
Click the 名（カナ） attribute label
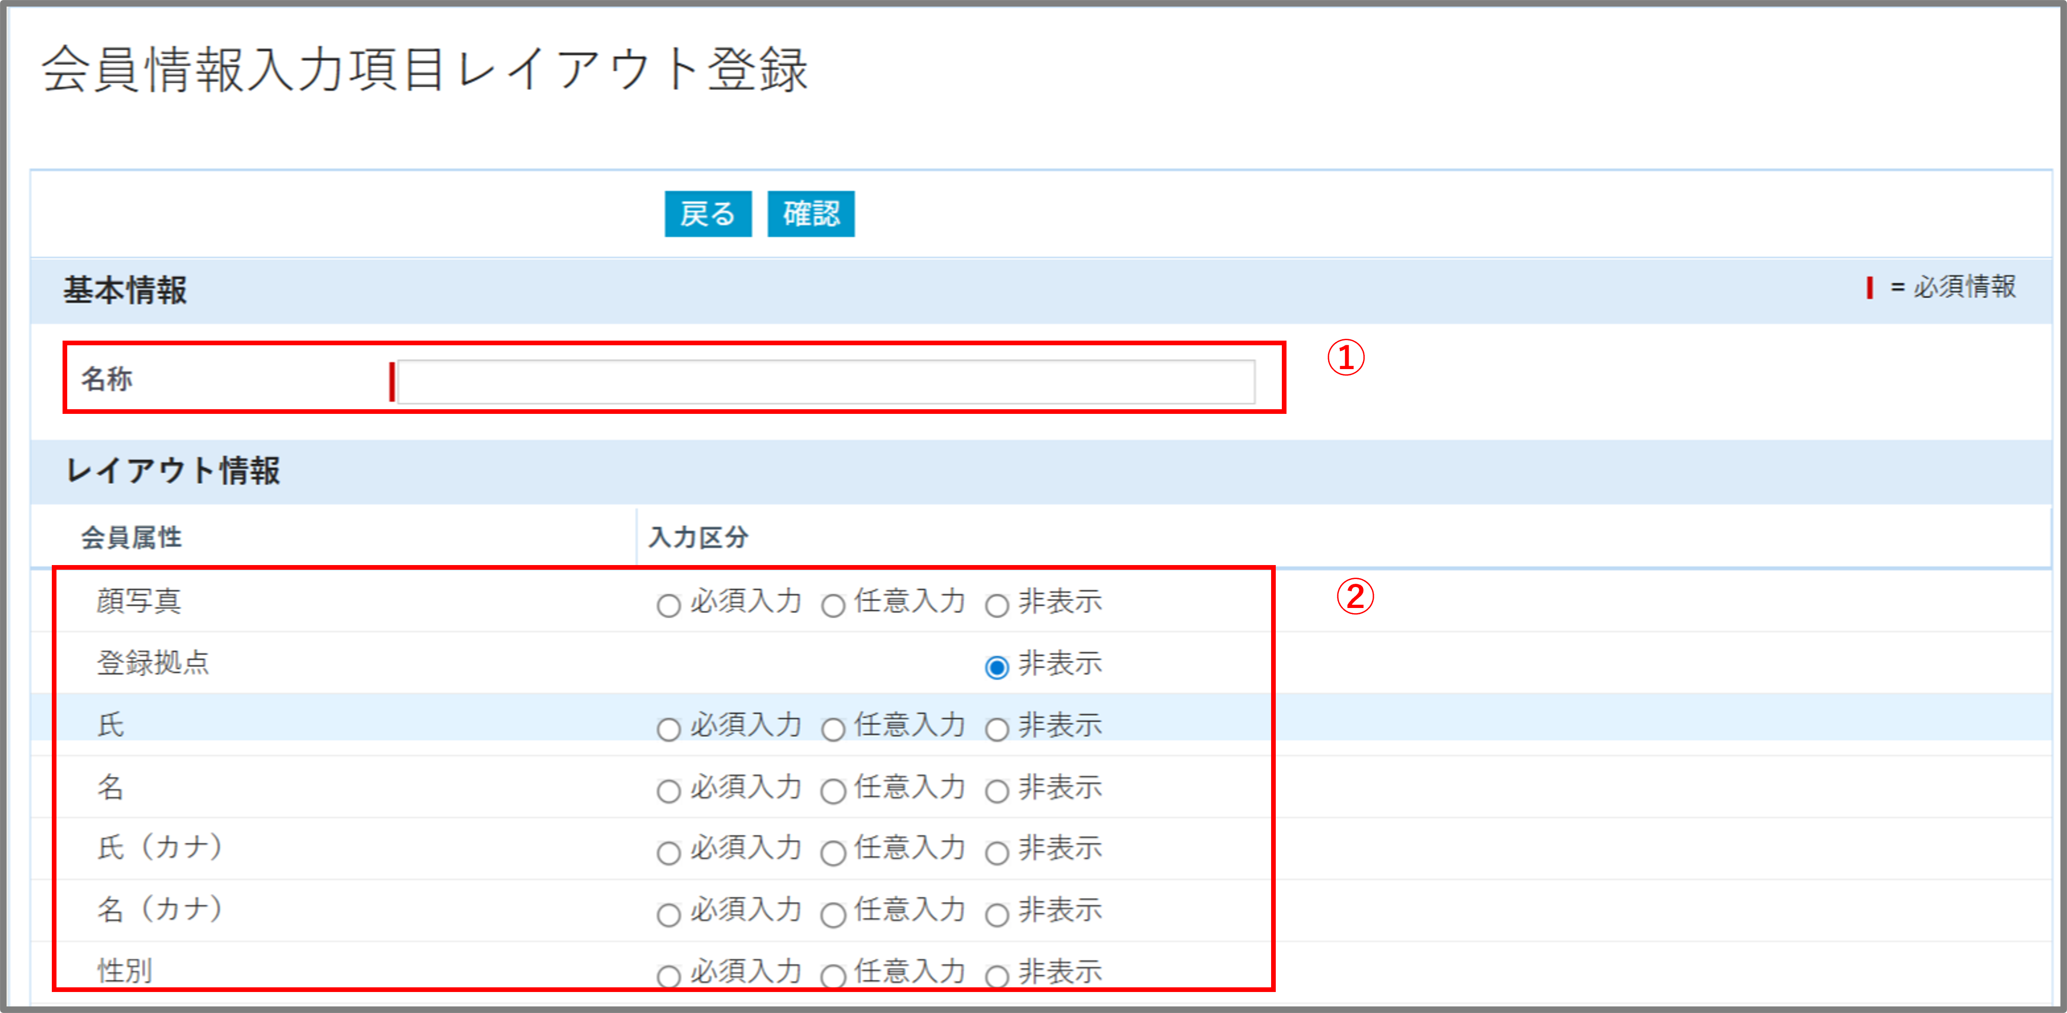(x=160, y=909)
